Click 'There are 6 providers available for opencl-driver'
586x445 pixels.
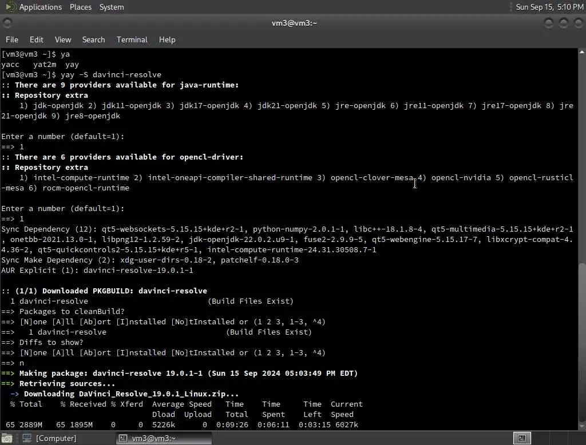(x=129, y=157)
